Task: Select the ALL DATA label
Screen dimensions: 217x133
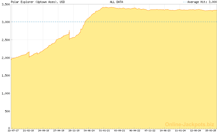Action: click(x=116, y=2)
